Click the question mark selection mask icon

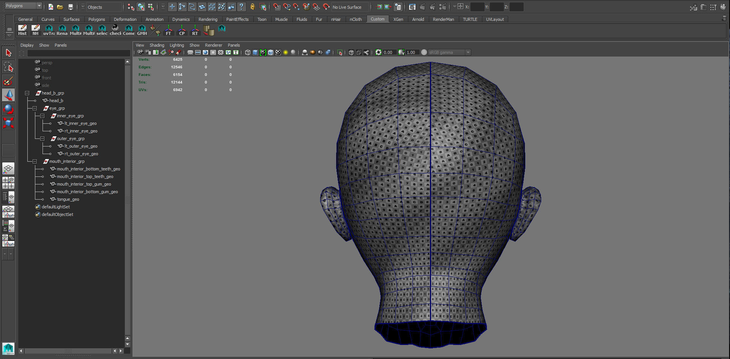[241, 7]
